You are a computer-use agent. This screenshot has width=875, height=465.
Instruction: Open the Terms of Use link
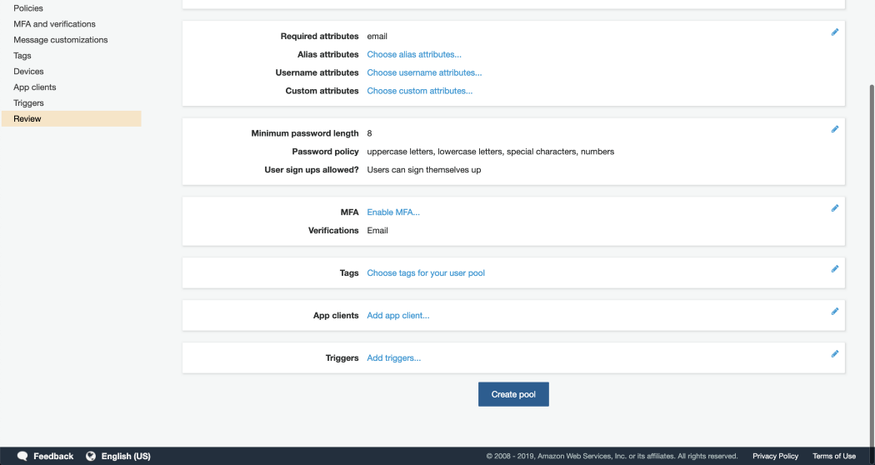[x=833, y=456]
